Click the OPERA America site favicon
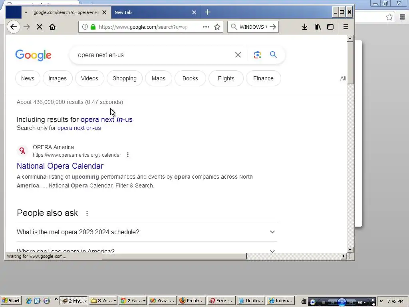The image size is (409, 307). pyautogui.click(x=22, y=151)
